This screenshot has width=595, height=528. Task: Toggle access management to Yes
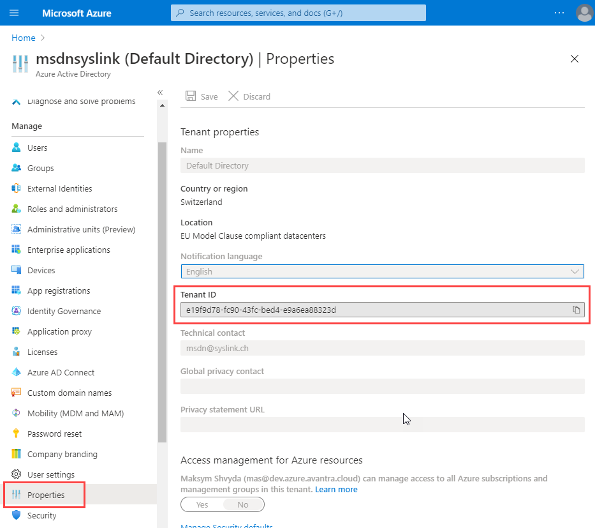click(x=202, y=504)
